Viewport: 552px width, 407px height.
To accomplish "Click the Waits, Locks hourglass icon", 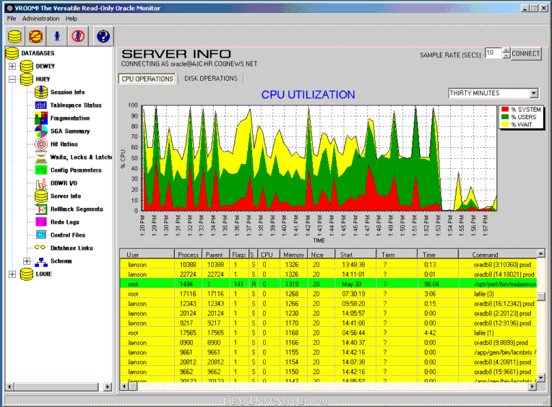I will coord(41,157).
